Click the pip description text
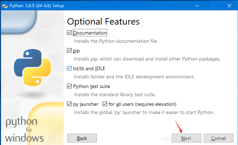This screenshot has height=145, width=238. (x=147, y=59)
